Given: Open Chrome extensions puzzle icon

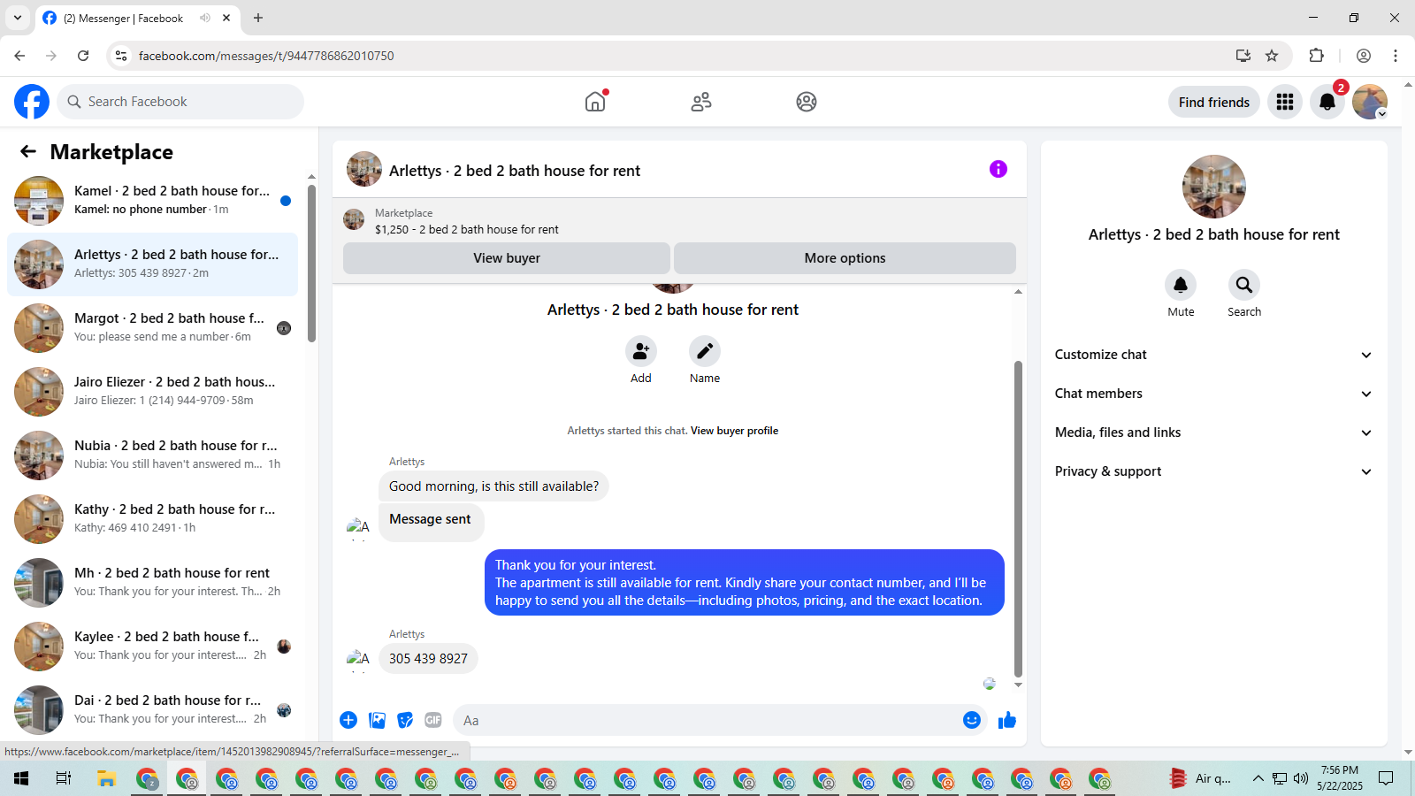Looking at the screenshot, I should point(1316,56).
